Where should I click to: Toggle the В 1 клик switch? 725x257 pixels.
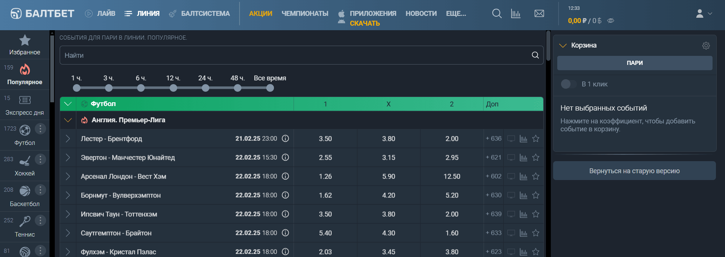coord(569,84)
